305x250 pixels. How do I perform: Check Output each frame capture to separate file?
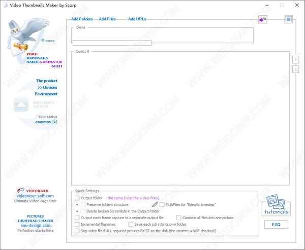[x=77, y=218]
